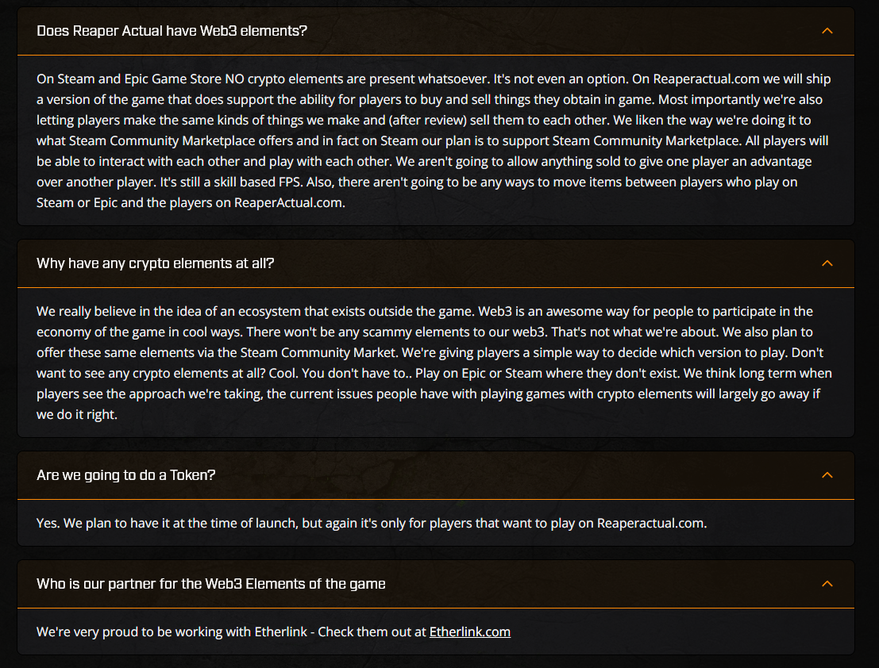Click the chevron beside 'Why have any crypto elements'
The height and width of the screenshot is (668, 879).
coord(827,263)
